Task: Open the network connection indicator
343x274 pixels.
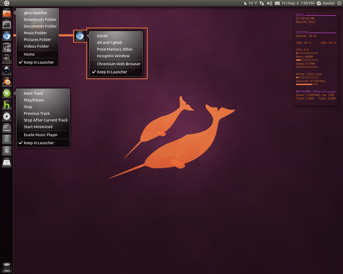Action: tap(262, 3)
